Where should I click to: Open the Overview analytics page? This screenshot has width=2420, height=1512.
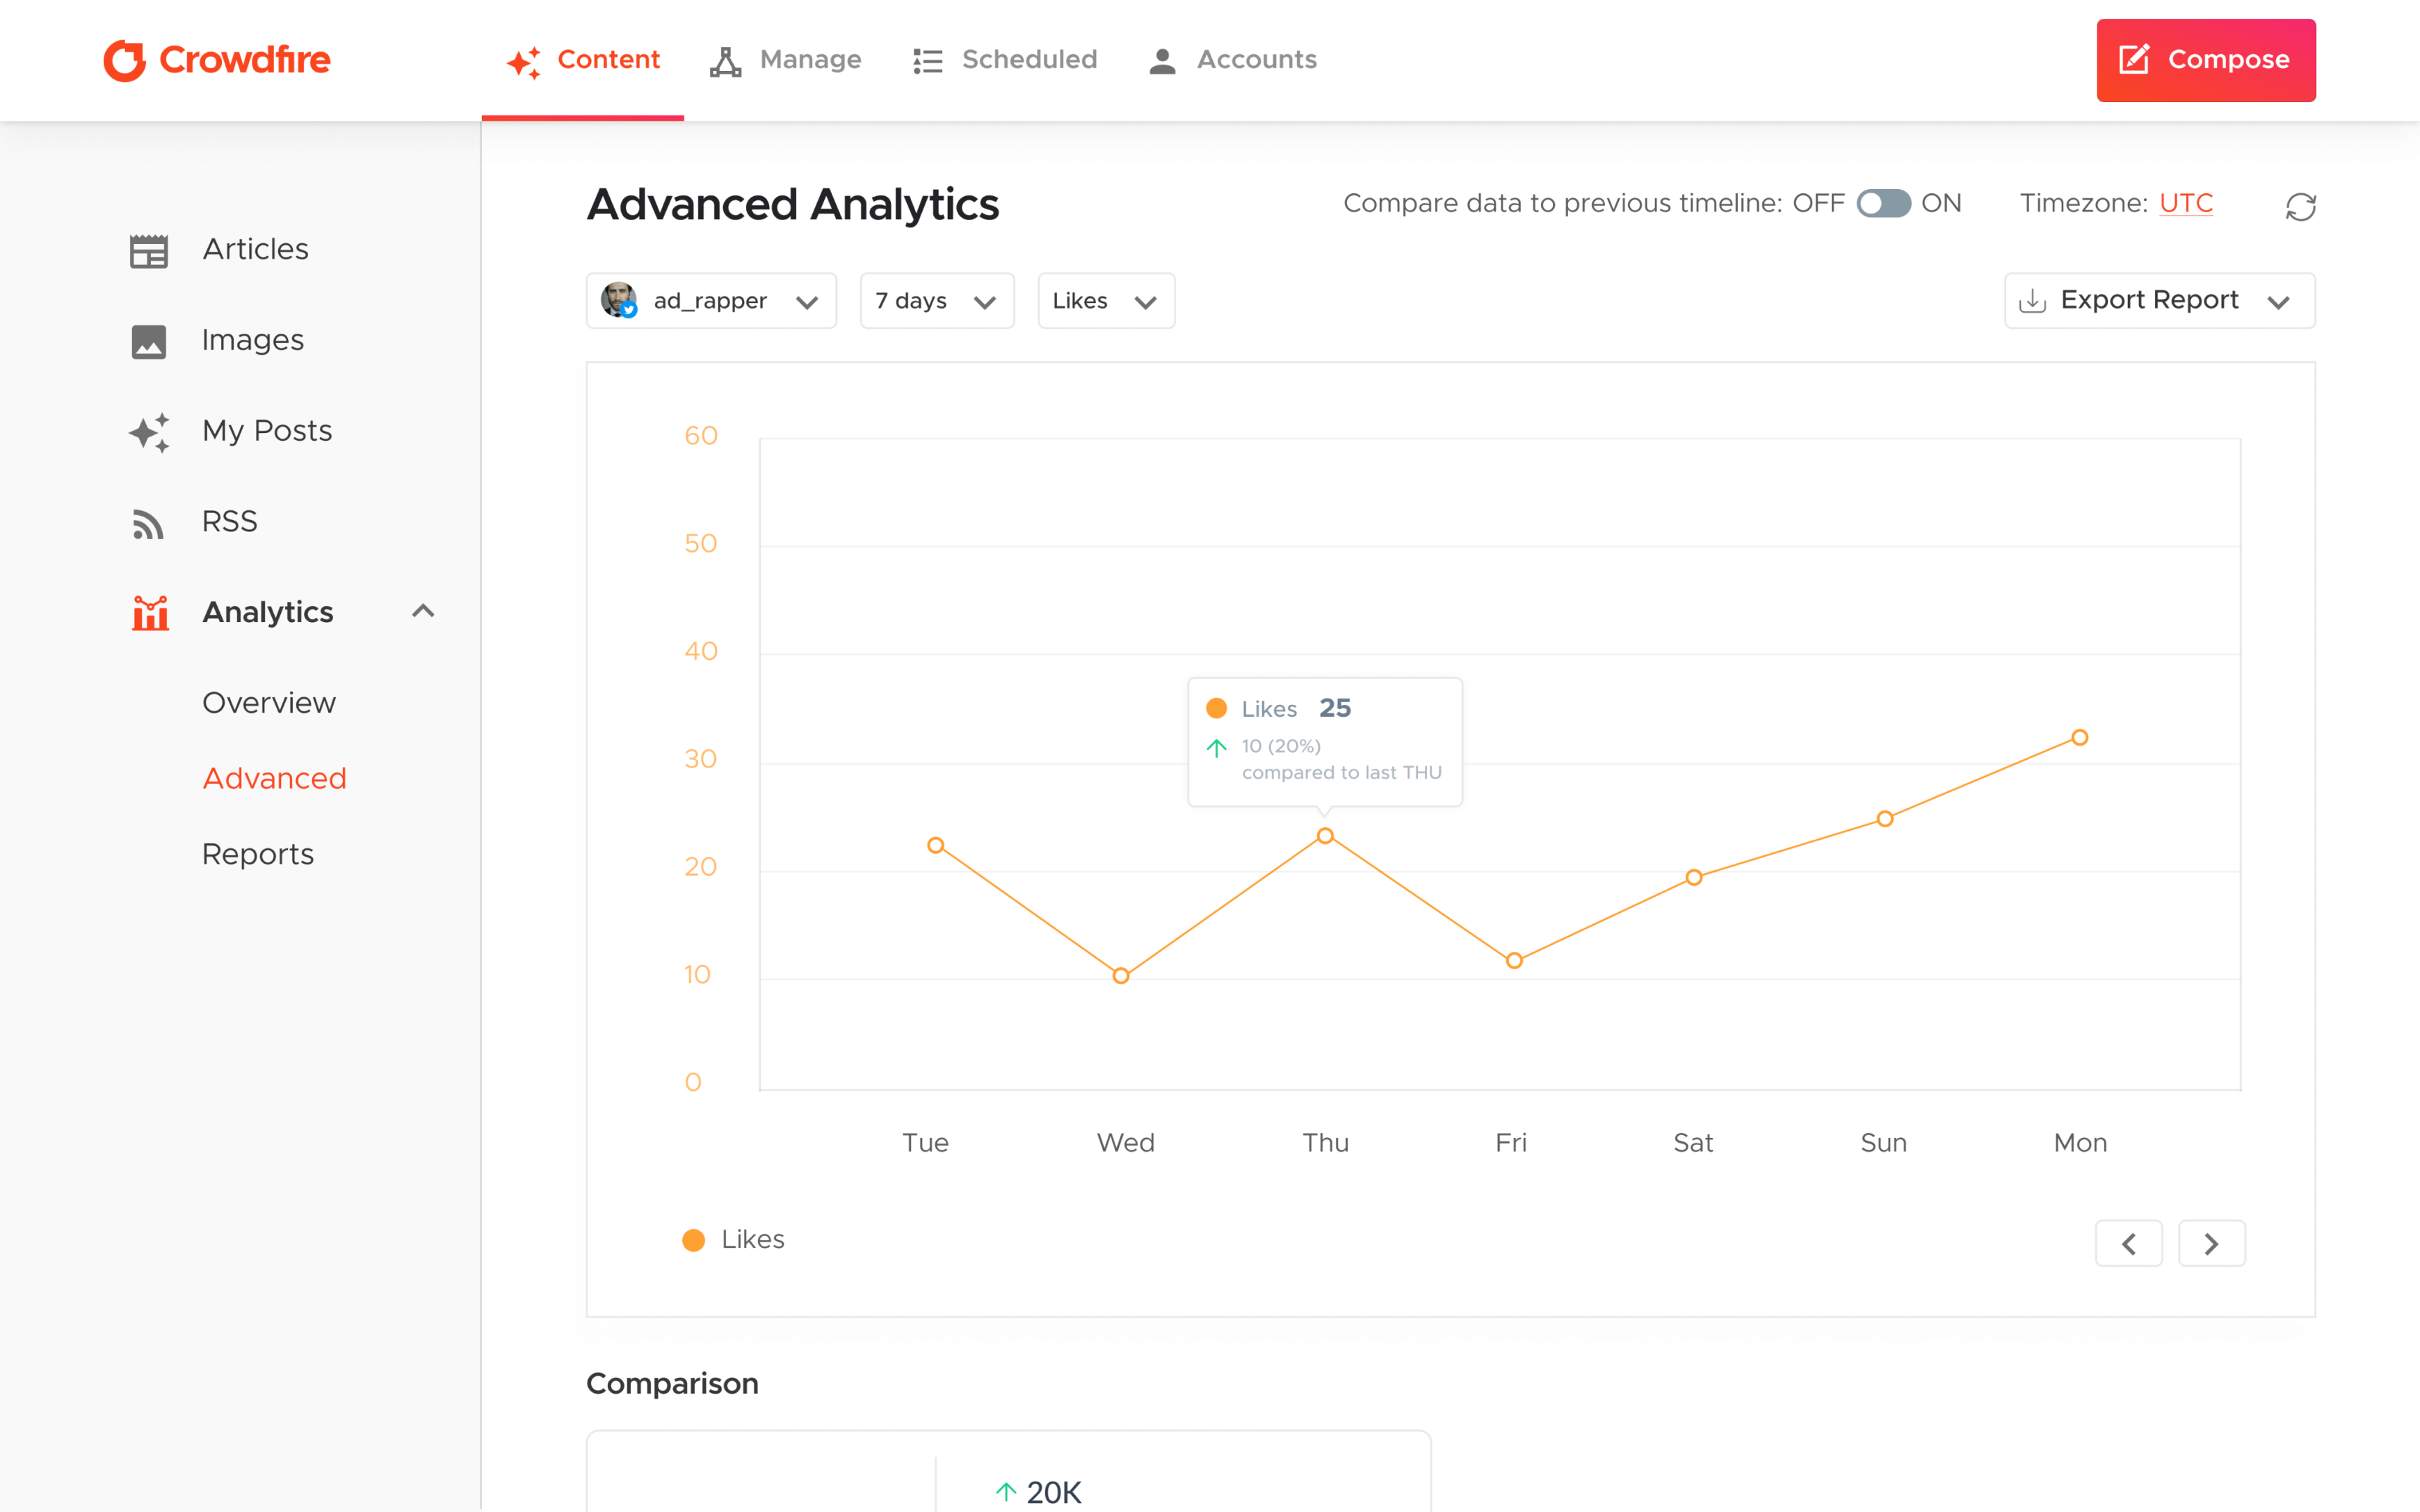[x=269, y=703]
